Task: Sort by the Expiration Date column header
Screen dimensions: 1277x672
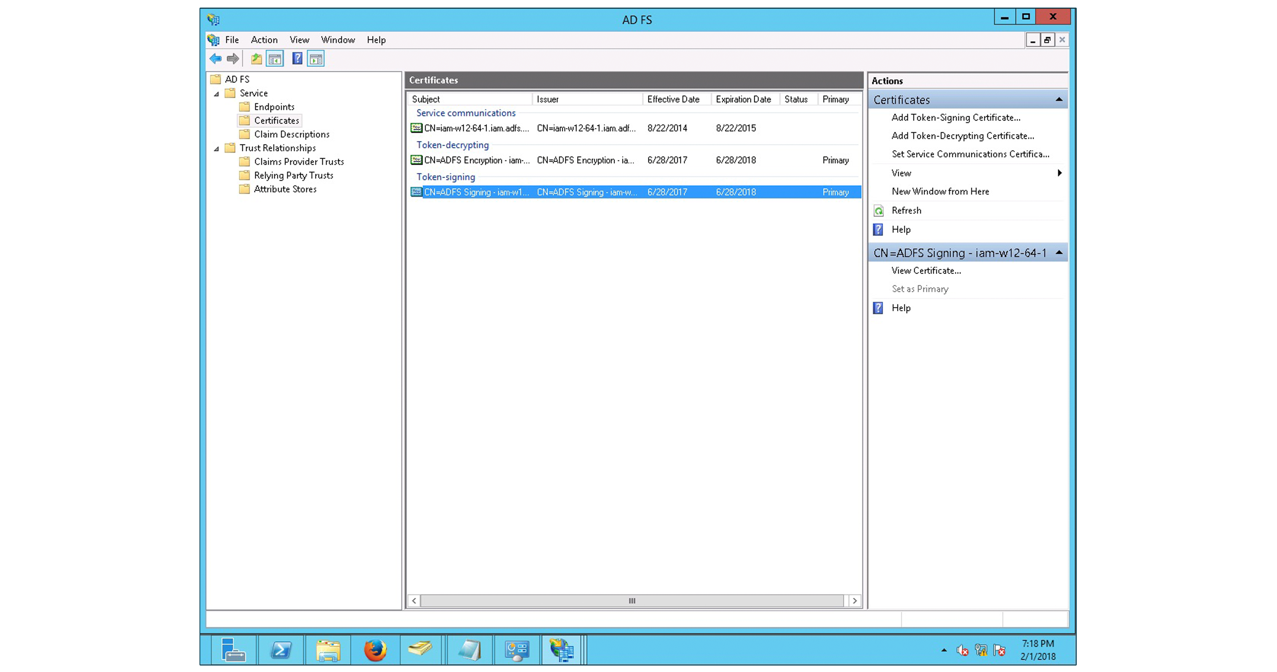Action: coord(745,99)
